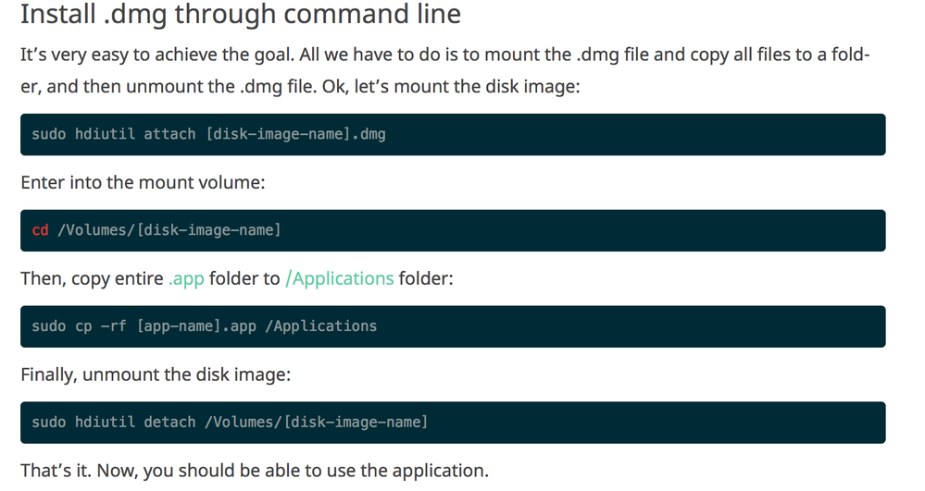
Task: Click "Enter into the mount volume:" text
Action: point(143,182)
